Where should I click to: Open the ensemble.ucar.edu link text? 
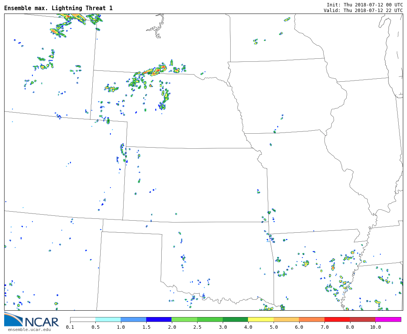pos(29,330)
